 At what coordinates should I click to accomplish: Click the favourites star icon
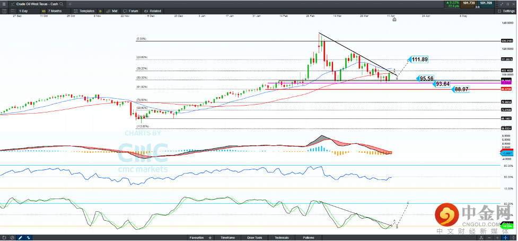pos(210,237)
